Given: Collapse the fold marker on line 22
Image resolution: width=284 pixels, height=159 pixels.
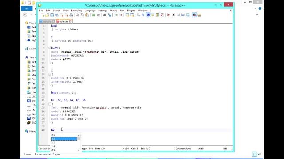Looking at the screenshot, I should (x=50, y=104).
